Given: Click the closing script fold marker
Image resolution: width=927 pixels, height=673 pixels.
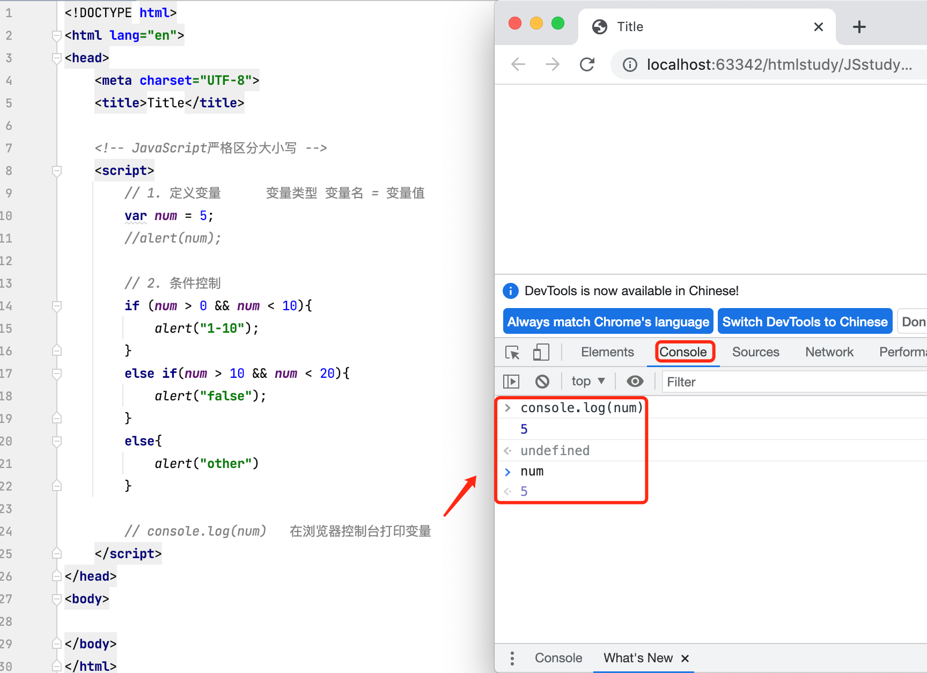Looking at the screenshot, I should [57, 554].
